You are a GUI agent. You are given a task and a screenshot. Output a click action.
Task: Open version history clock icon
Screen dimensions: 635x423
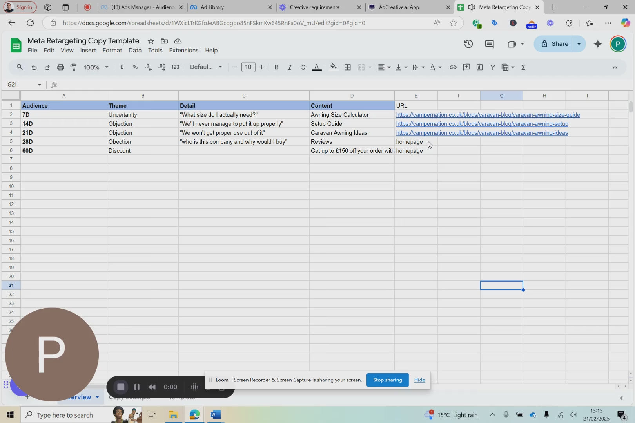click(468, 44)
